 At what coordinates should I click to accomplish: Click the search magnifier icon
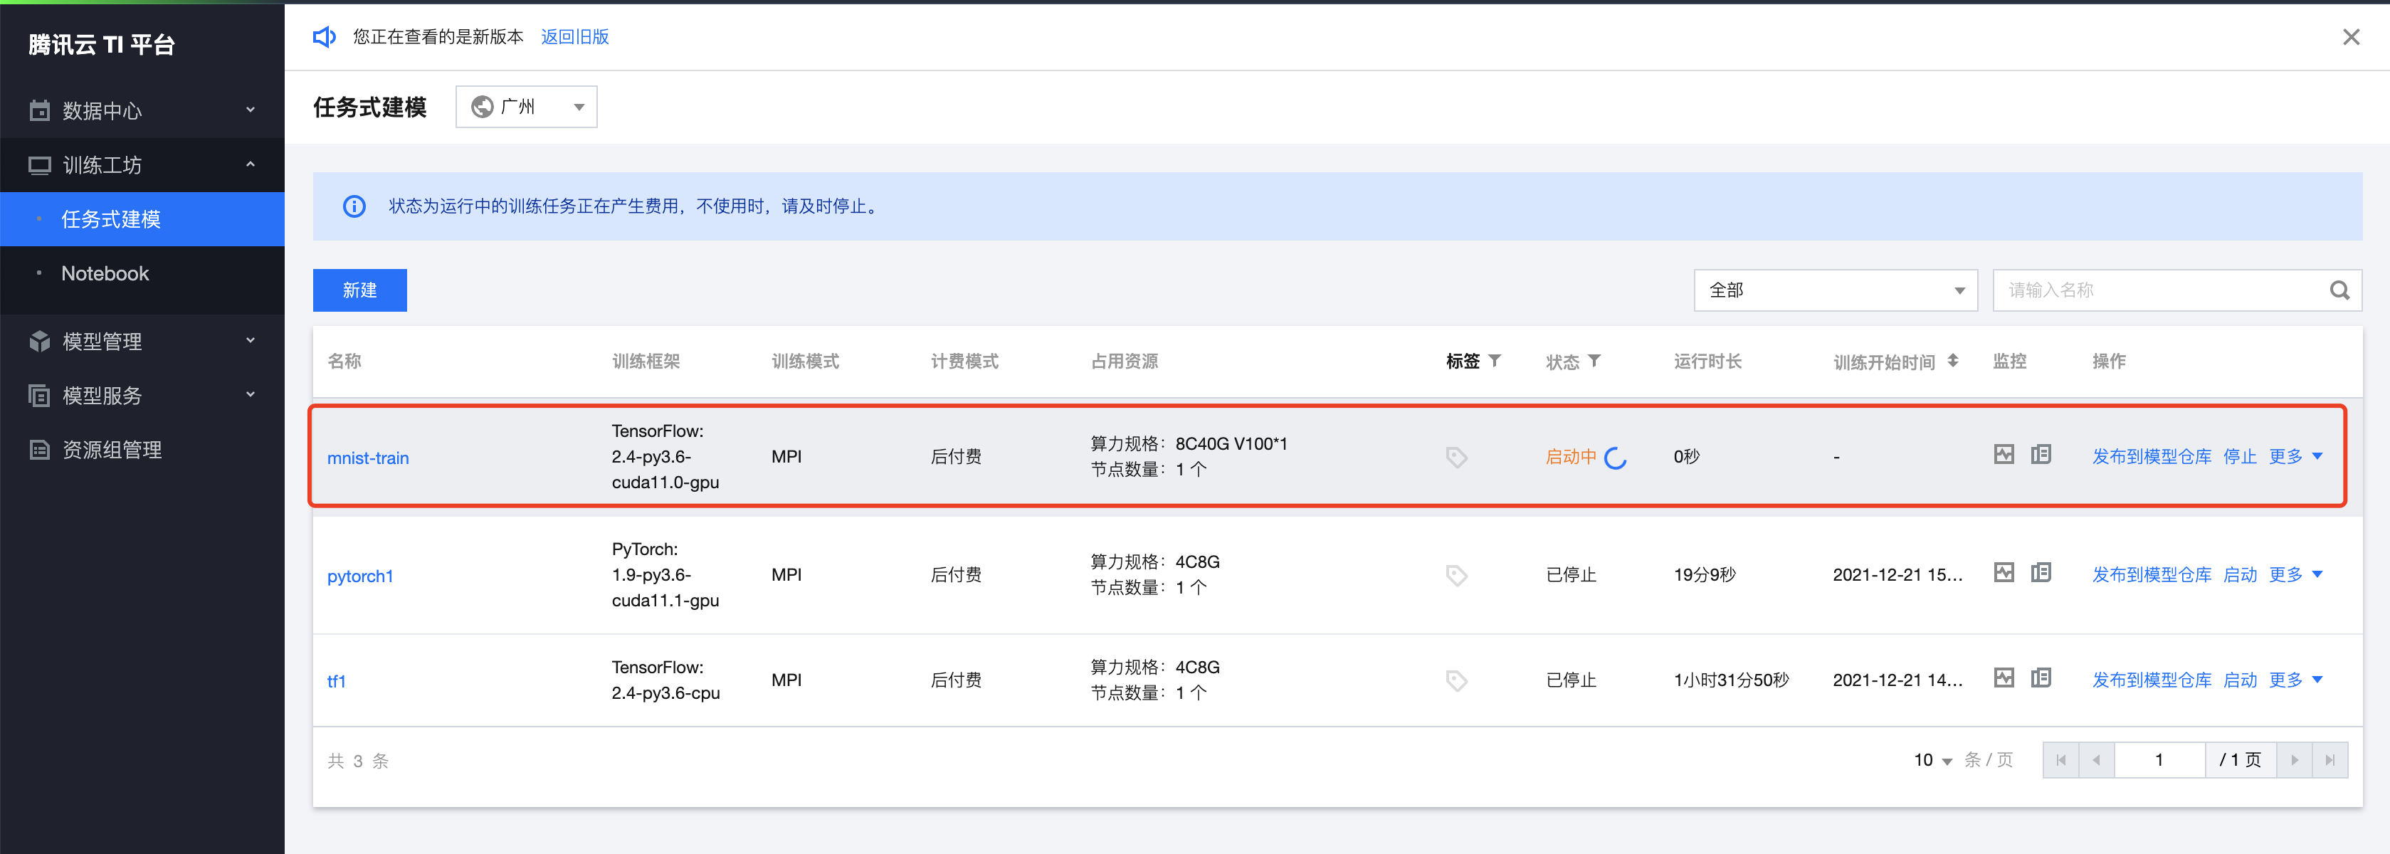(x=2339, y=290)
